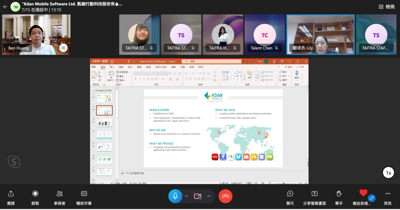Viewport: 400px width, 210px height.
Task: Raise hand with the 舉手 button
Action: click(x=339, y=197)
